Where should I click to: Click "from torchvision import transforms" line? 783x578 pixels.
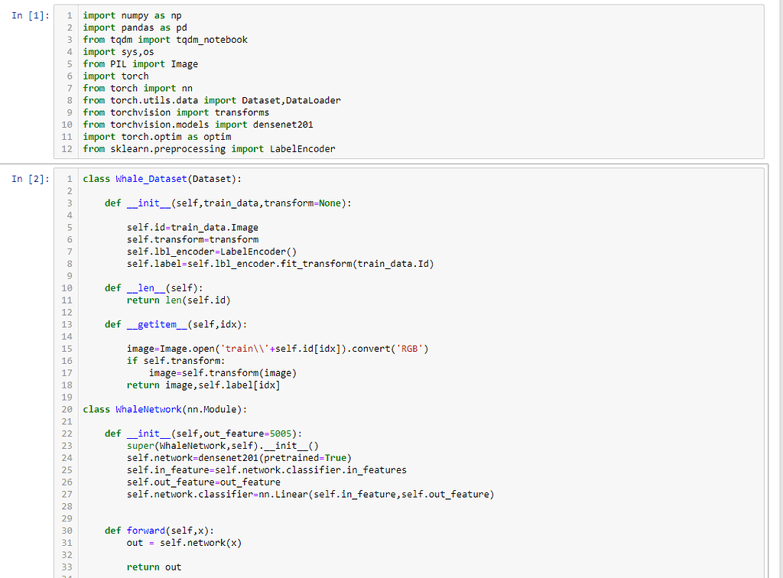177,112
